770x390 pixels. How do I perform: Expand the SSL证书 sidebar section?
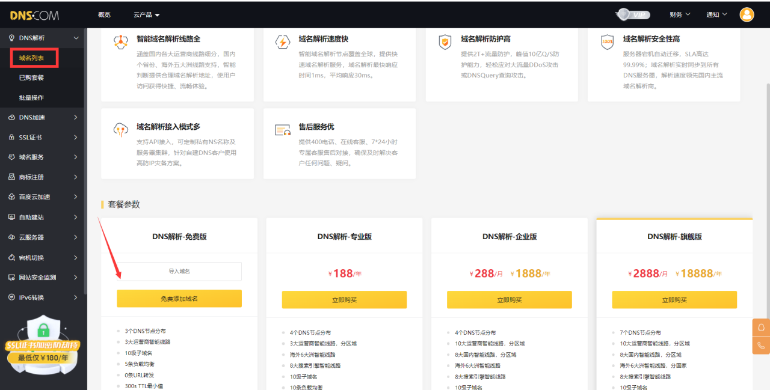coord(43,137)
